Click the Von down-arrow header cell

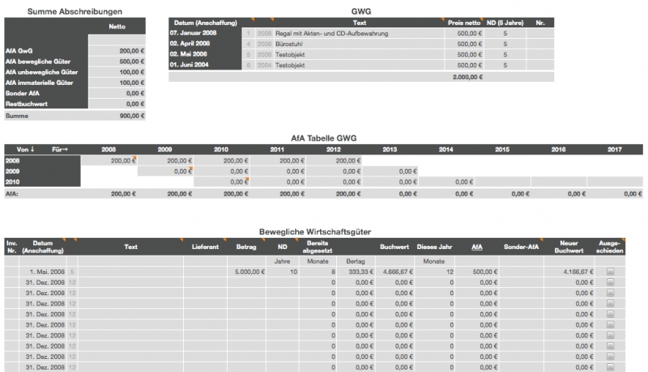click(23, 150)
